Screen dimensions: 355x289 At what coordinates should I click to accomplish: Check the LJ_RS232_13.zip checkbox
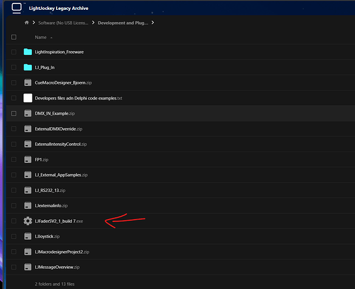point(14,190)
